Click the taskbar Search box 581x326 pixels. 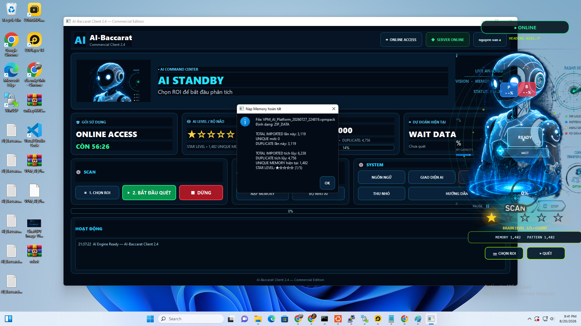(191, 319)
